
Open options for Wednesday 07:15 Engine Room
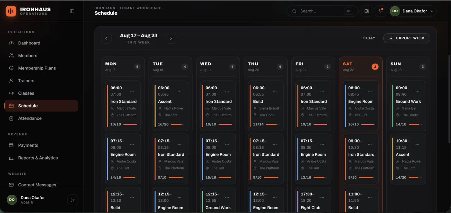point(227,144)
